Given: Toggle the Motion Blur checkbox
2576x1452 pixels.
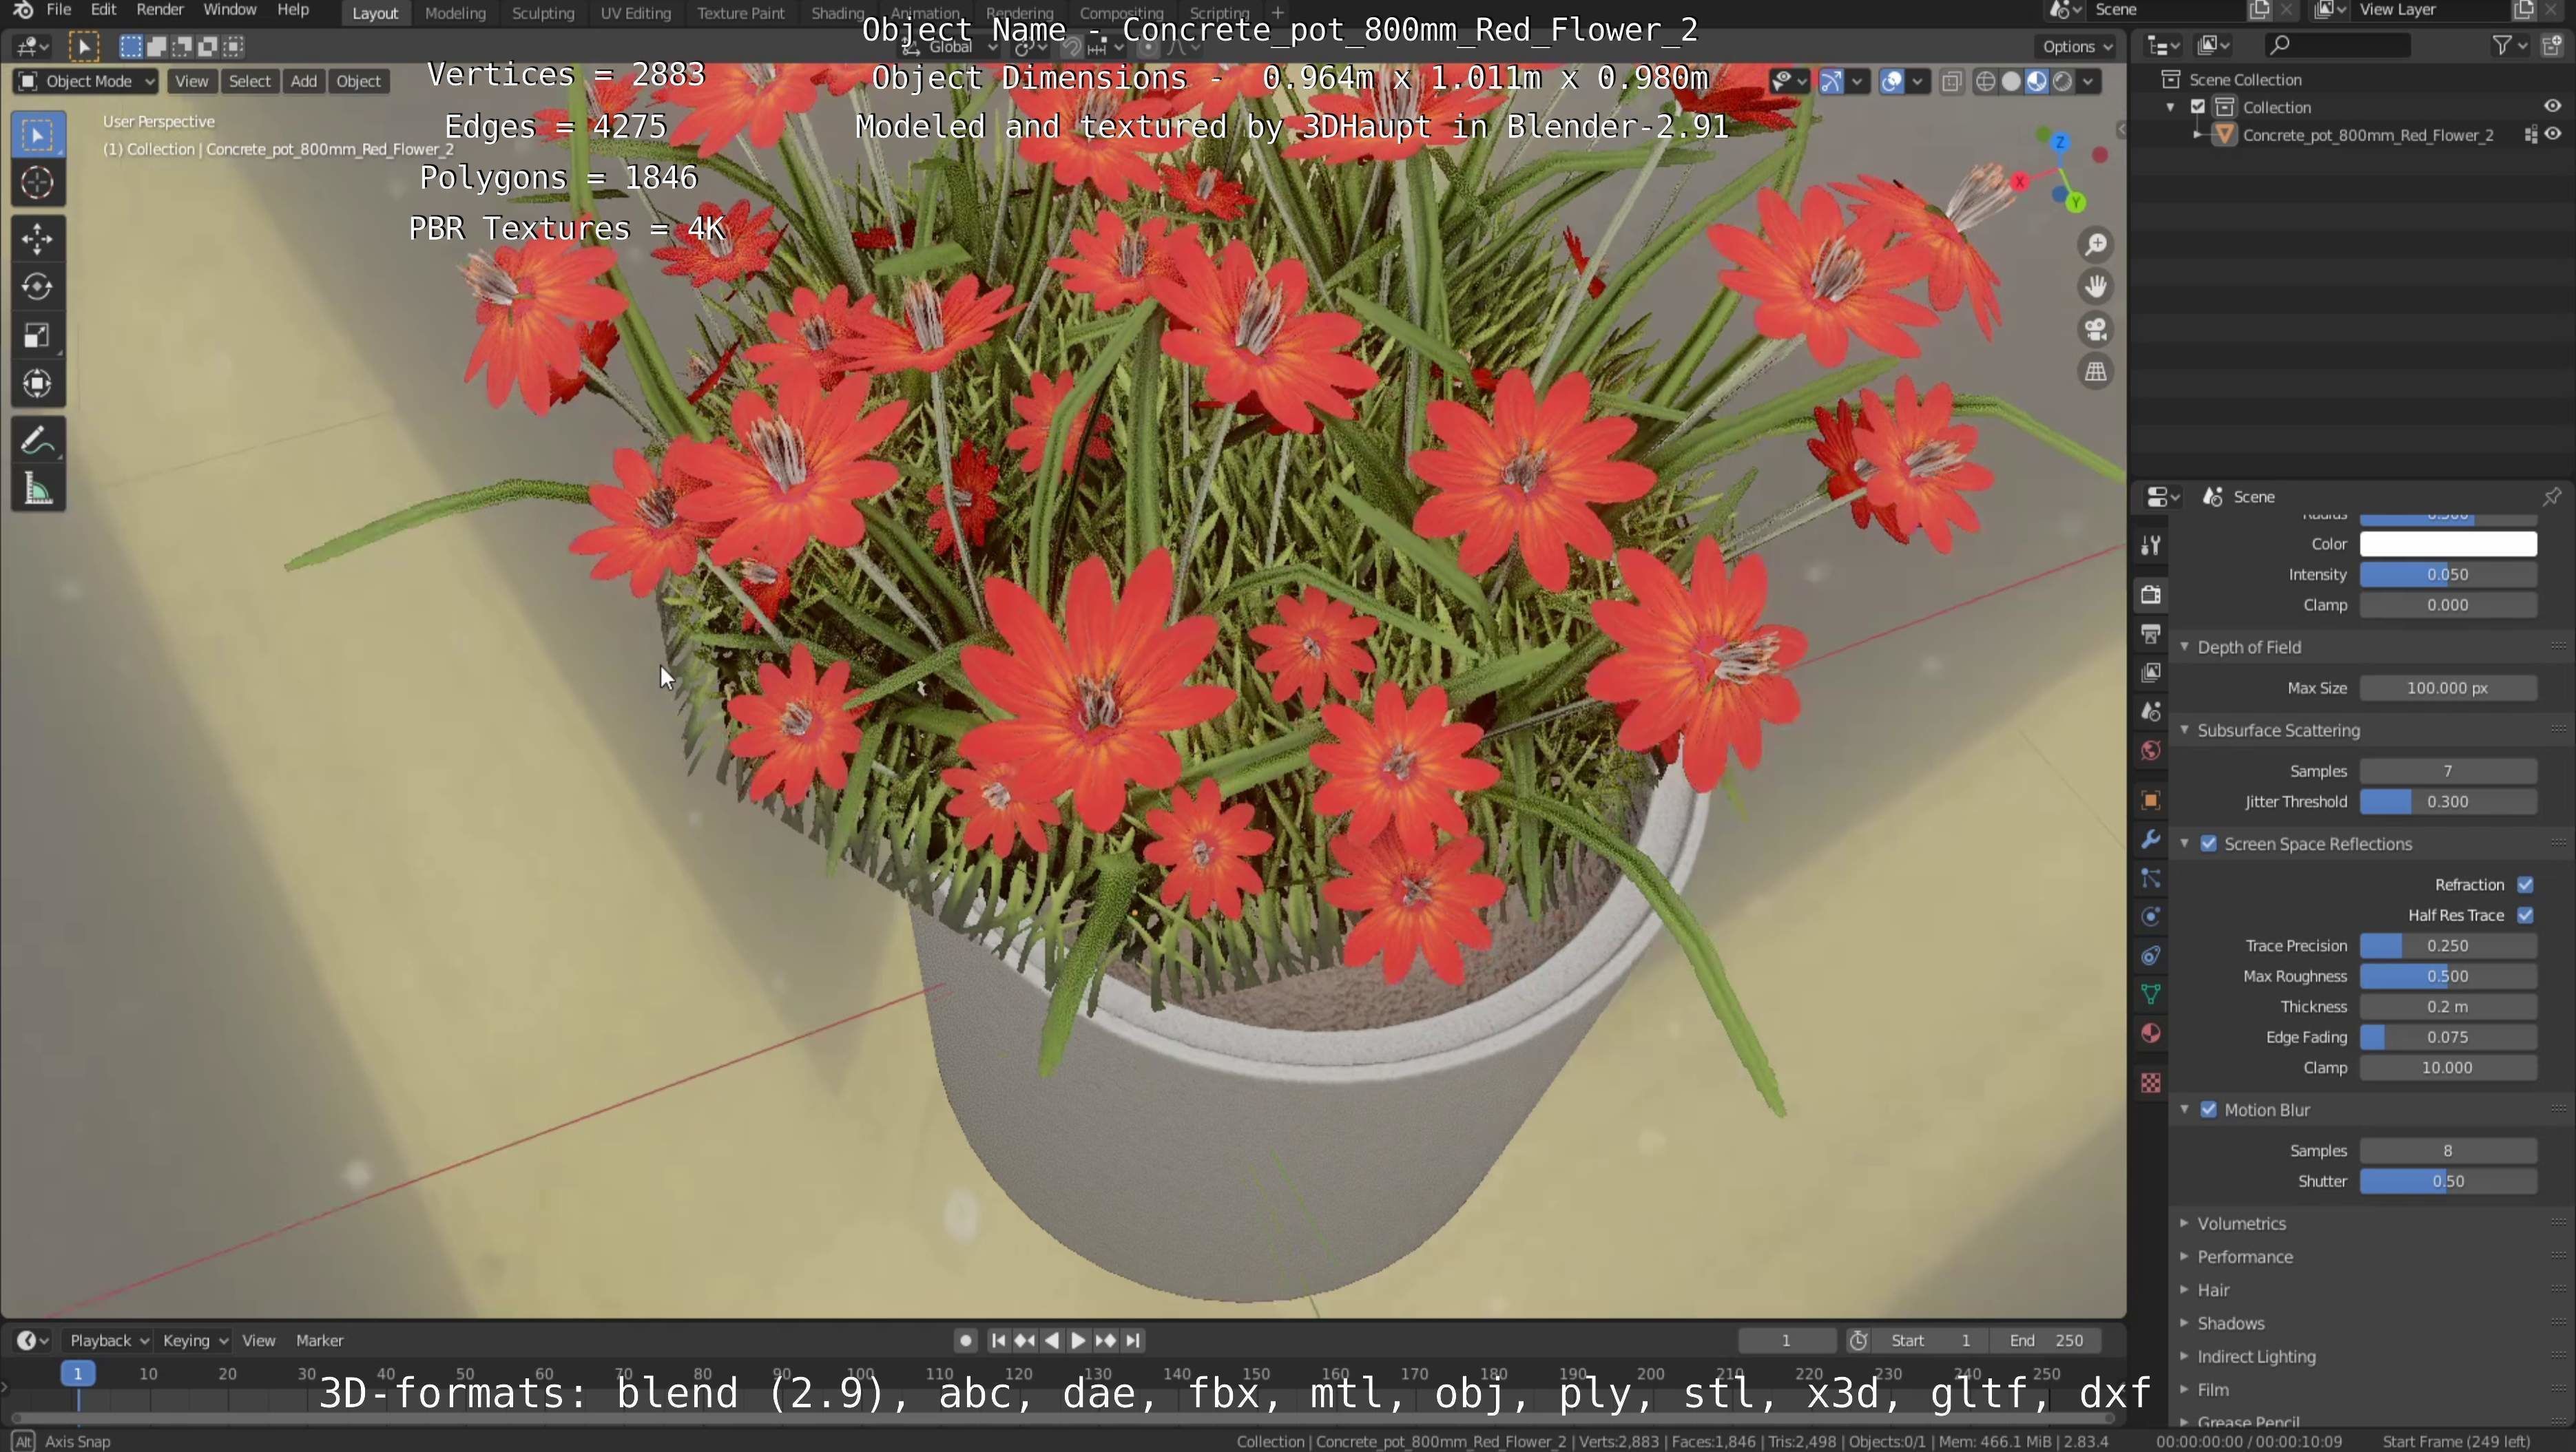Looking at the screenshot, I should pyautogui.click(x=2208, y=1109).
